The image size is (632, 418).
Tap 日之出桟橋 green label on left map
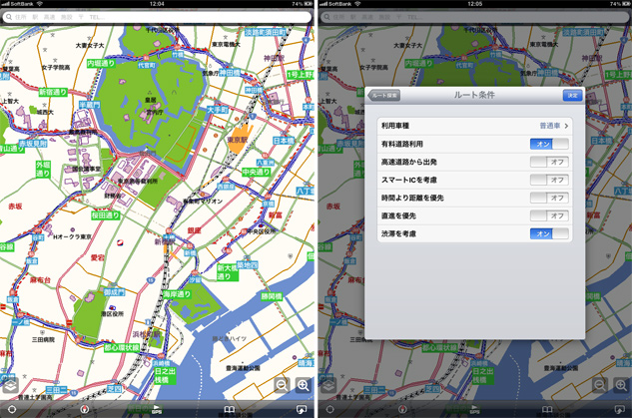[x=165, y=375]
